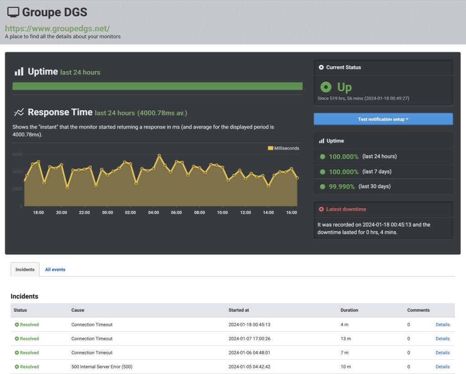Open the https://www.groupedgs.net/ link
Screen dimensions: 466x374
pos(57,28)
